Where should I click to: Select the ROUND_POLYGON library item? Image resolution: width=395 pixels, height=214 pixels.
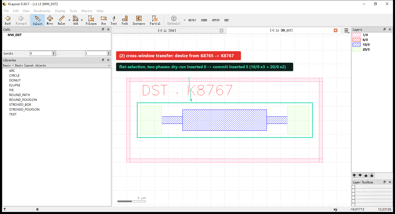point(23,100)
